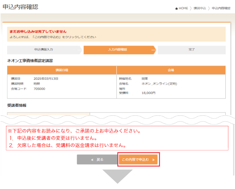Viewport: 235px width, 189px height.
Task: Click the 講習日程 table header
Action: (x=62, y=70)
